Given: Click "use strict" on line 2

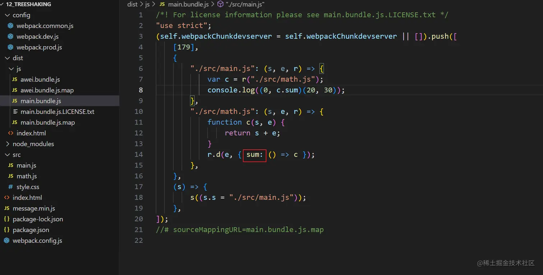Looking at the screenshot, I should pyautogui.click(x=182, y=26).
